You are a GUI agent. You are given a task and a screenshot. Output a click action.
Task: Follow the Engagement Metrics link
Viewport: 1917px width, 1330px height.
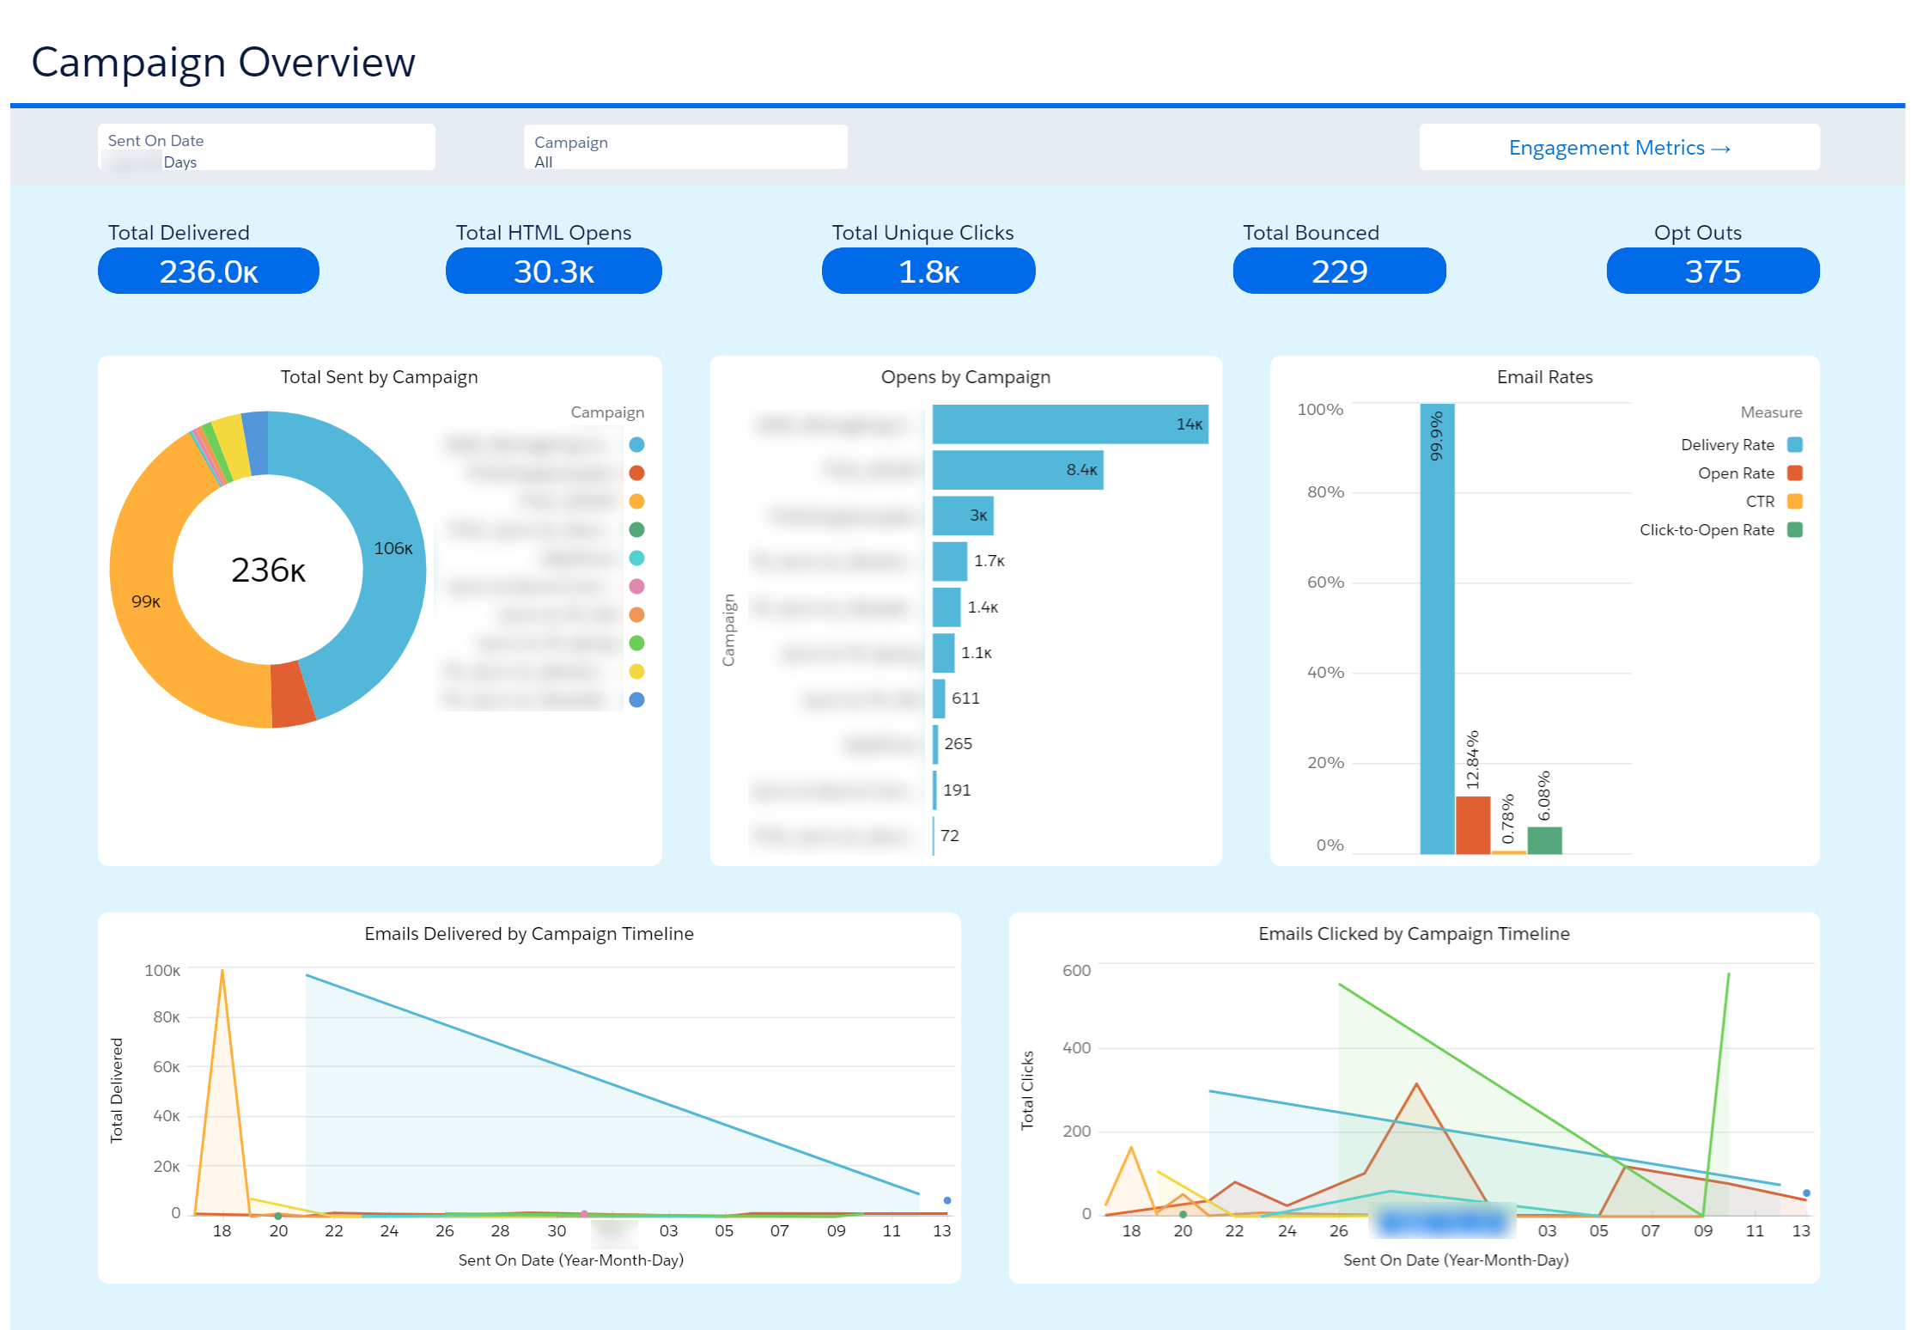[x=1618, y=148]
